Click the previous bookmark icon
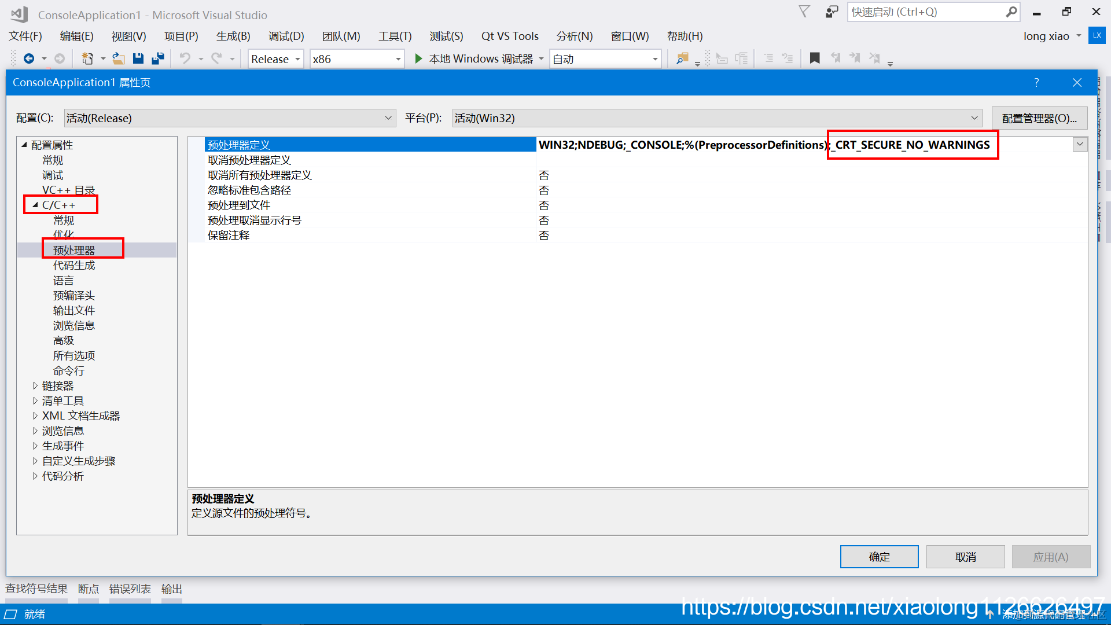The width and height of the screenshot is (1111, 625). (x=836, y=58)
